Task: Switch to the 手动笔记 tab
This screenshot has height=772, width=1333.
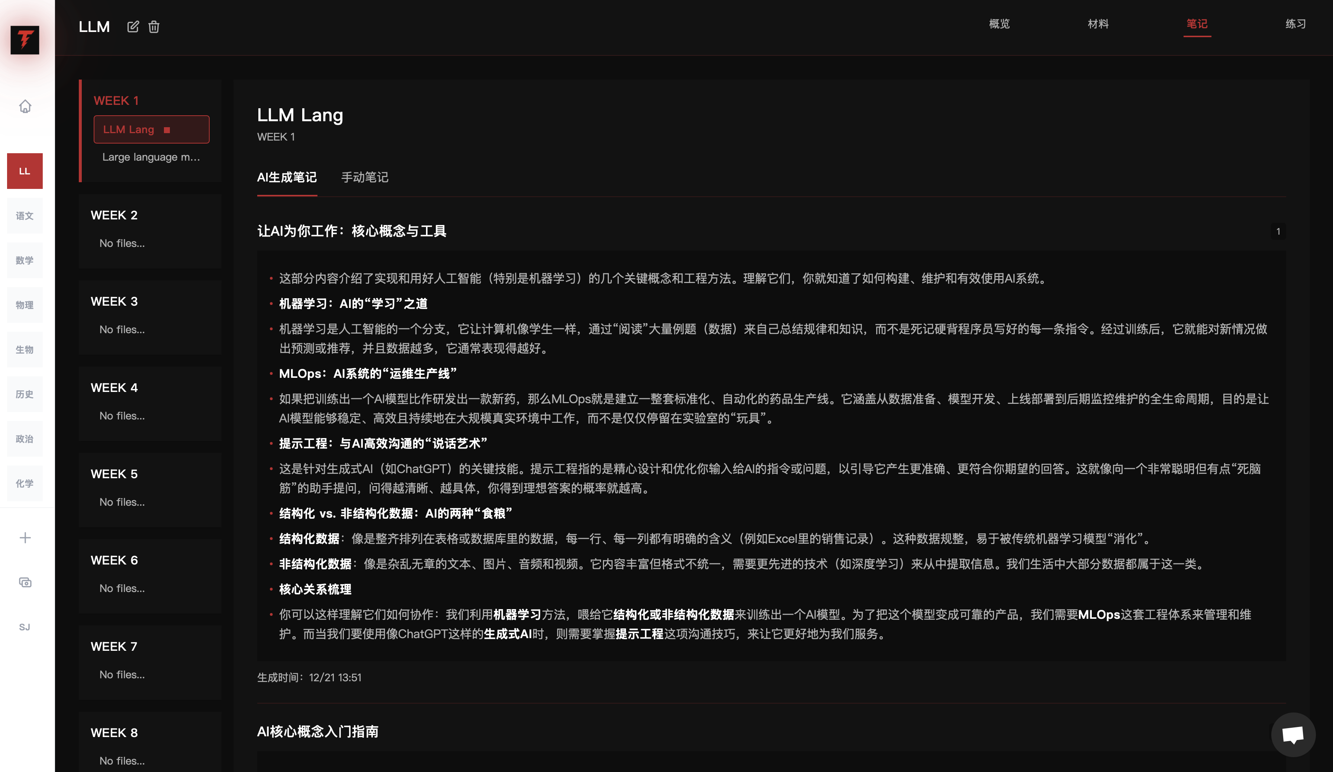Action: 364,177
